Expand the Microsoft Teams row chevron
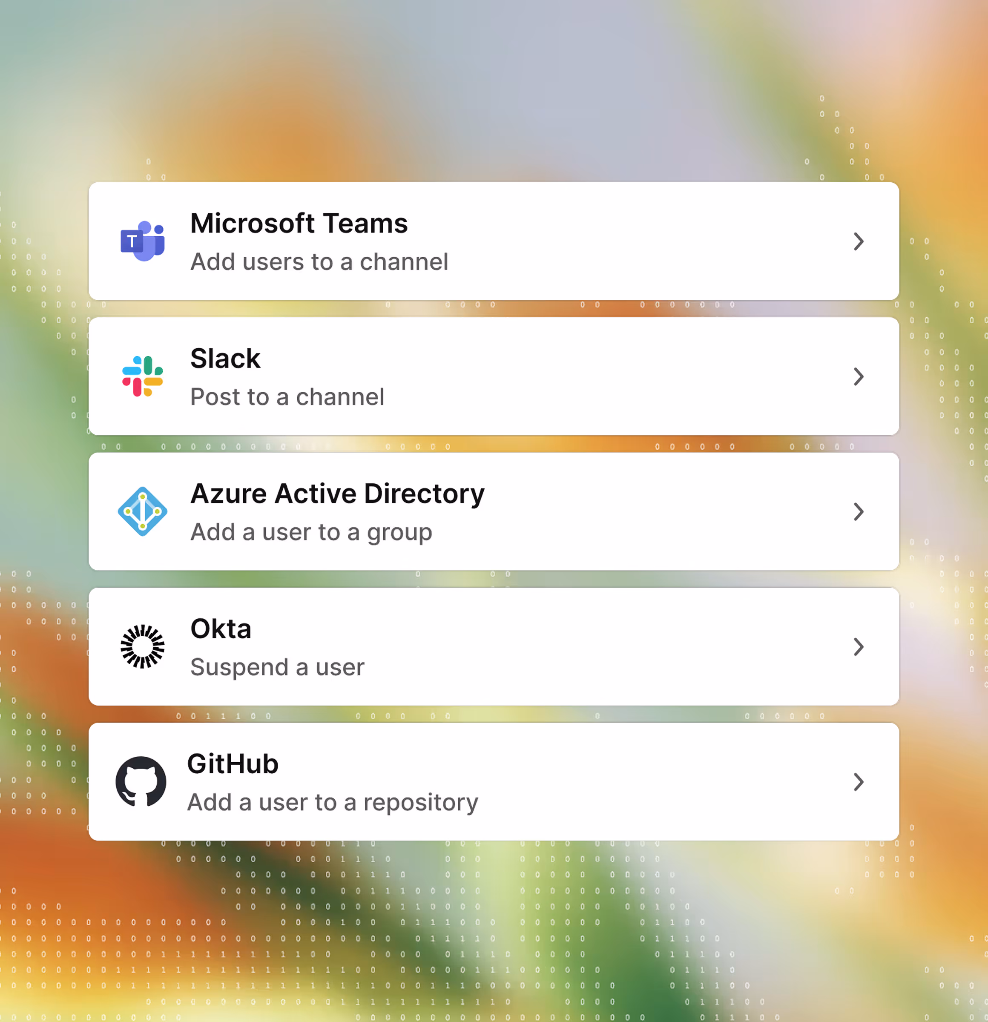This screenshot has height=1022, width=988. tap(858, 241)
